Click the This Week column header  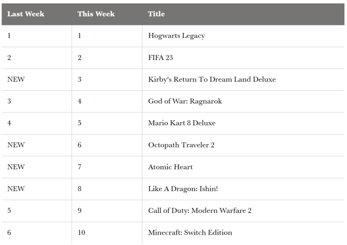coord(96,14)
